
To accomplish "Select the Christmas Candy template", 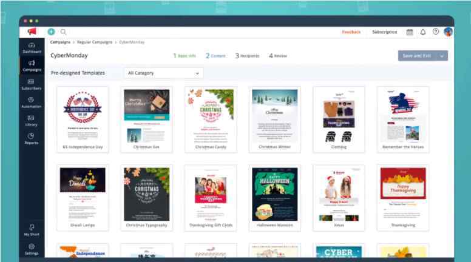I will tap(211, 119).
